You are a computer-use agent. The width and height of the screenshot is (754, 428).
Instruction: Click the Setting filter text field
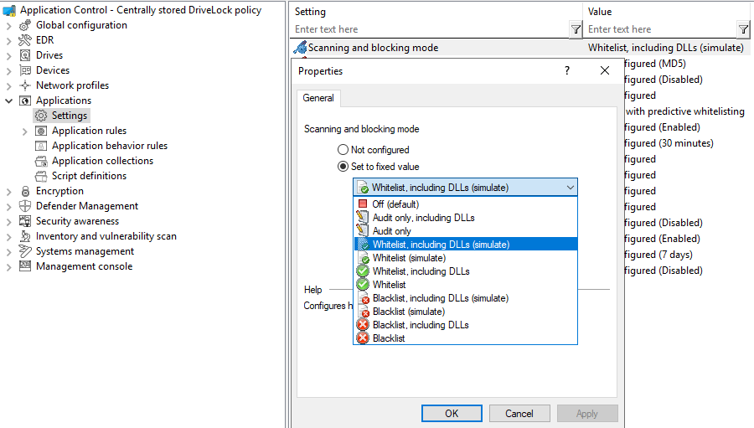pos(431,29)
